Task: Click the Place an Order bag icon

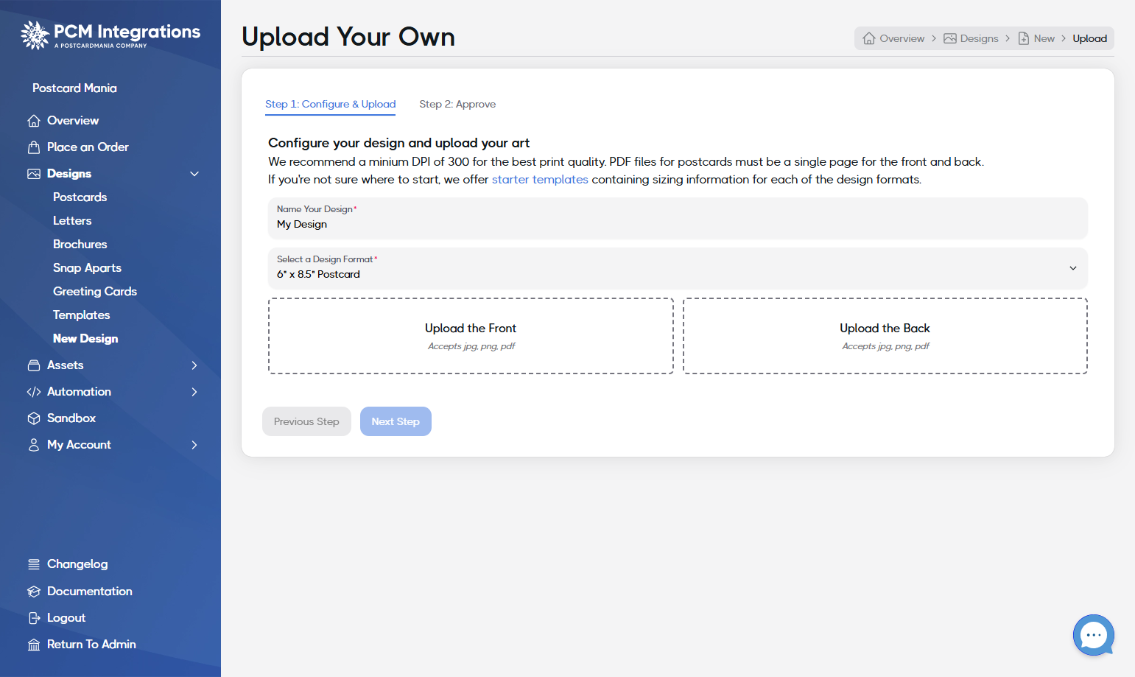Action: (x=34, y=147)
